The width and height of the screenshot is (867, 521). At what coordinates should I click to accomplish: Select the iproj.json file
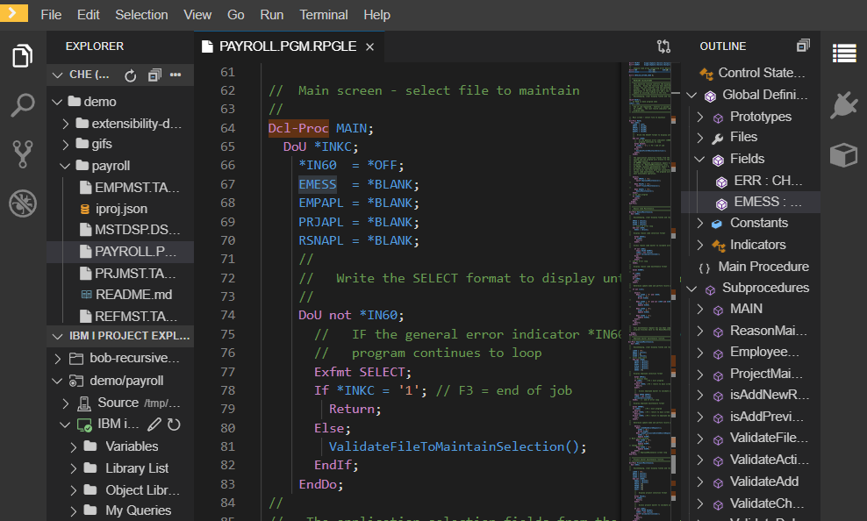click(x=120, y=209)
